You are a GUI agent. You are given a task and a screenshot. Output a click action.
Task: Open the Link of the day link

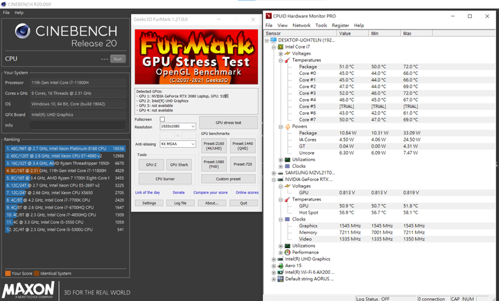(x=148, y=192)
